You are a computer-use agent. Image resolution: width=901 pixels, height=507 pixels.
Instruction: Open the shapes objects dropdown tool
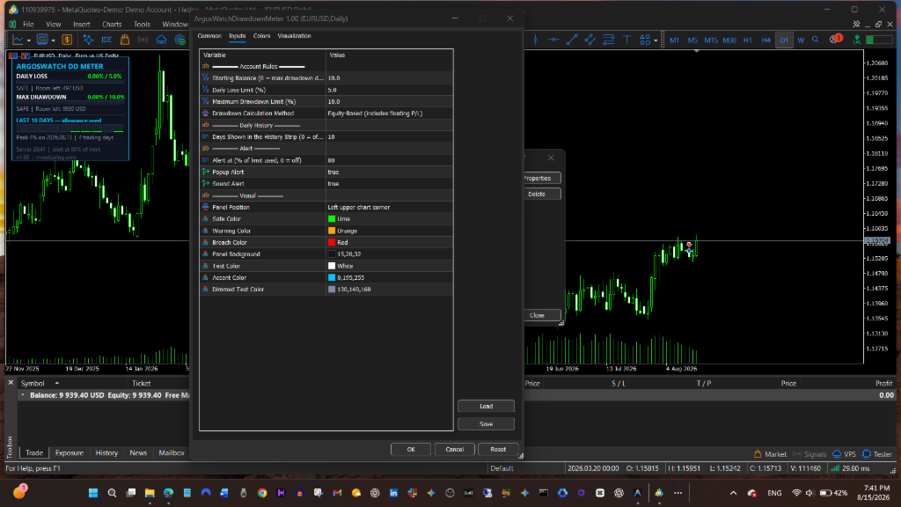(x=648, y=40)
